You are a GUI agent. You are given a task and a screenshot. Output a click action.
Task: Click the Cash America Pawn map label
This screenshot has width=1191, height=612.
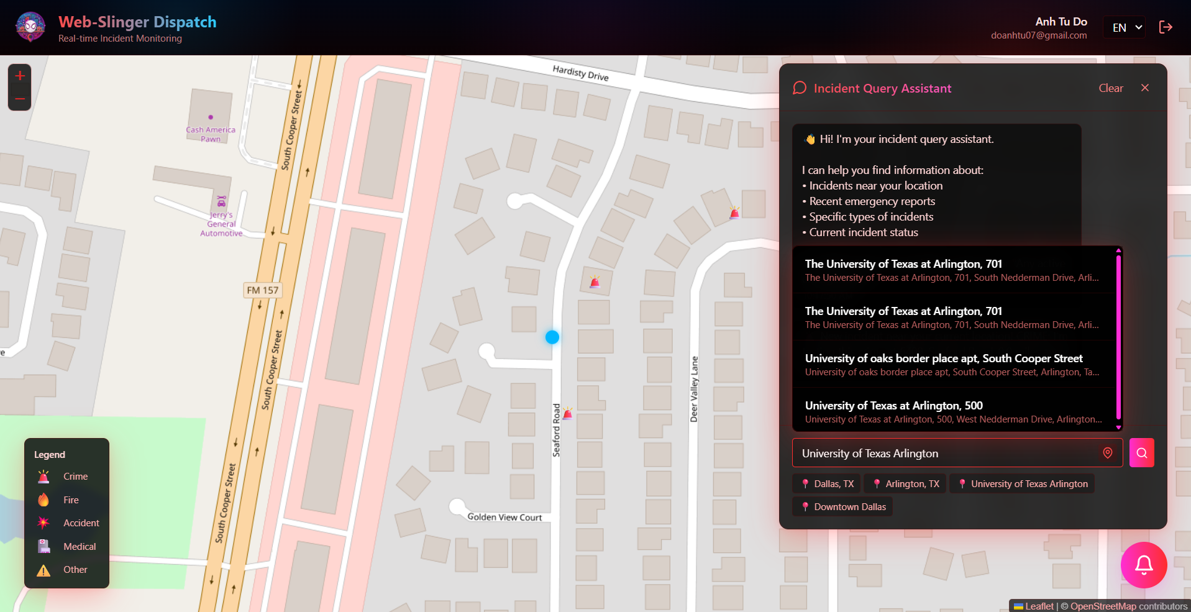click(x=211, y=134)
